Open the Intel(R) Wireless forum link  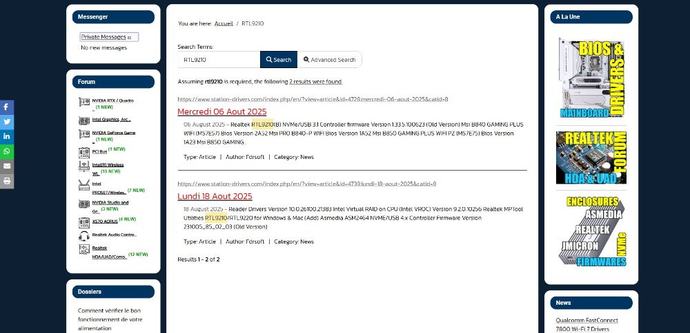[108, 165]
